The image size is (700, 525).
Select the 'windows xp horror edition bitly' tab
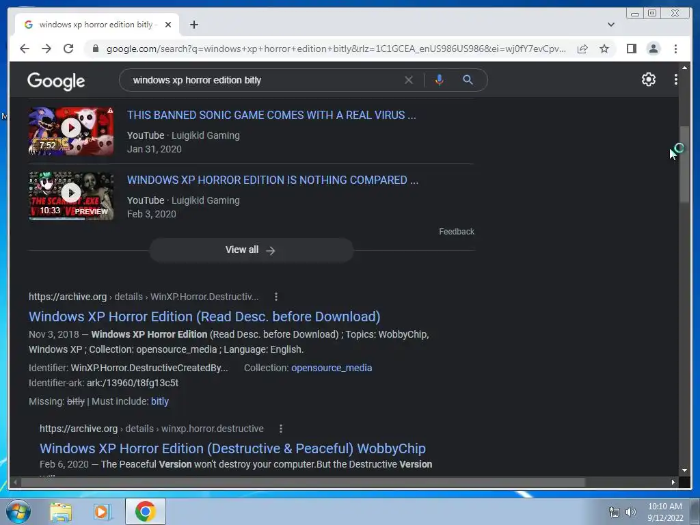(96, 25)
